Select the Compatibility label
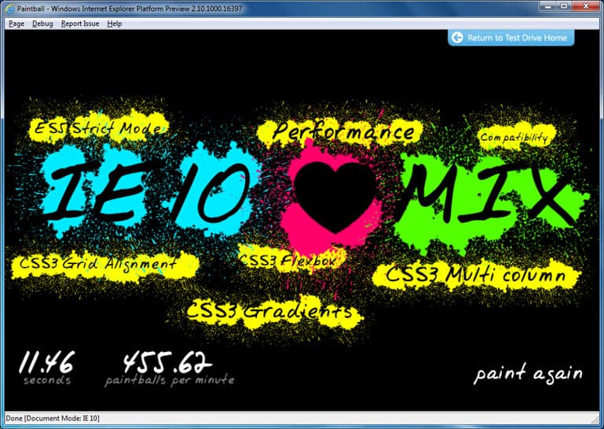Screen dimensions: 604x429 click(x=514, y=137)
